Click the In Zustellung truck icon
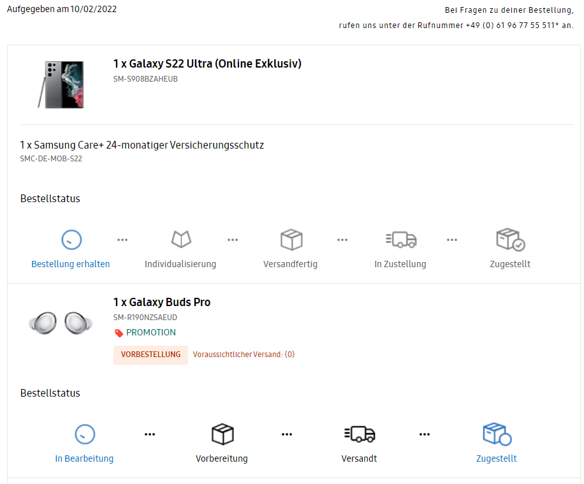Screen dimensions: 584x484 (401, 240)
